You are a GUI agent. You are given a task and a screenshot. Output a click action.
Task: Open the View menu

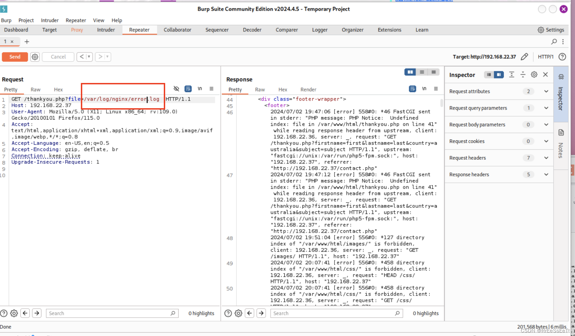pyautogui.click(x=98, y=20)
